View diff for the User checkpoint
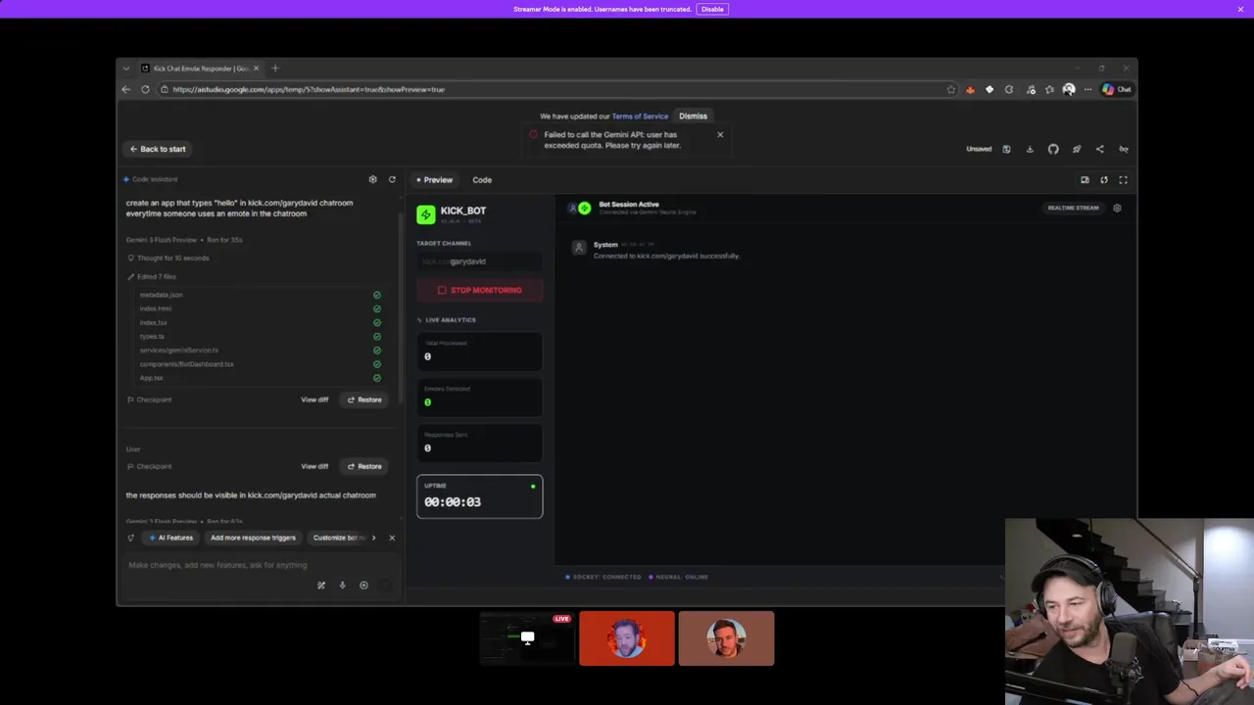Viewport: 1254px width, 705px height. pos(314,466)
